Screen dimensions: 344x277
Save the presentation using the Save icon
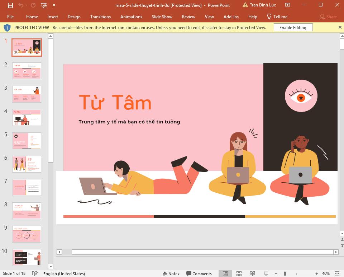10,5
